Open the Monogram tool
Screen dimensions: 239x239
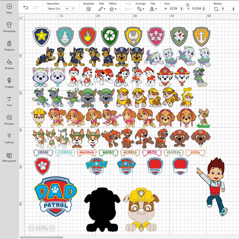point(9,155)
